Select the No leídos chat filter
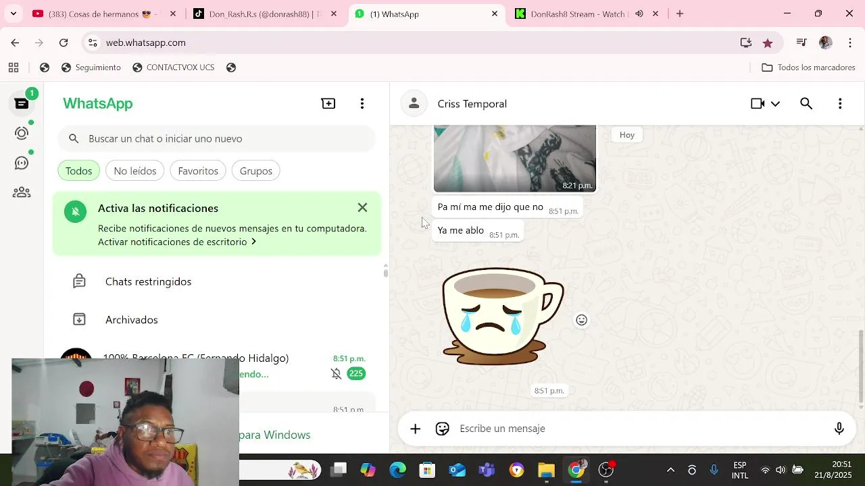This screenshot has height=486, width=865. point(135,171)
